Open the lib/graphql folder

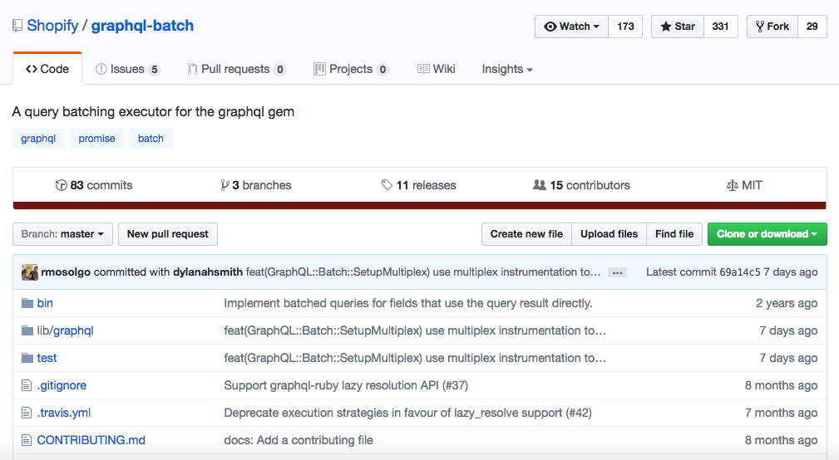click(66, 330)
